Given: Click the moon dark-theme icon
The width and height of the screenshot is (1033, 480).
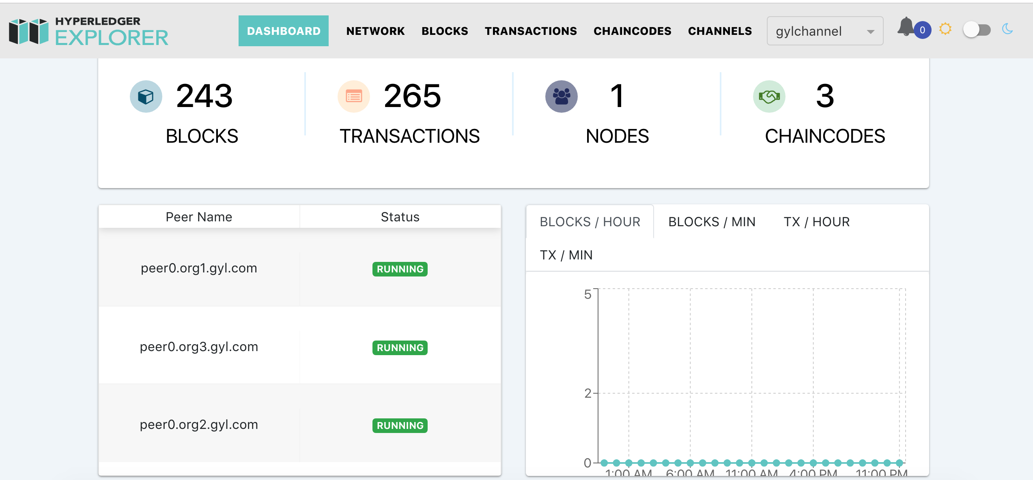Looking at the screenshot, I should point(1008,29).
